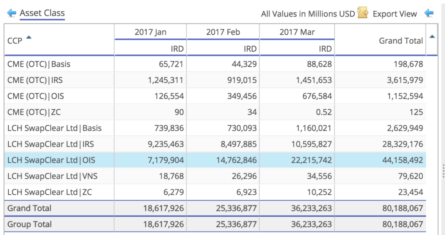The height and width of the screenshot is (235, 445).
Task: Click the value 14,762,846
Action: pyautogui.click(x=236, y=160)
